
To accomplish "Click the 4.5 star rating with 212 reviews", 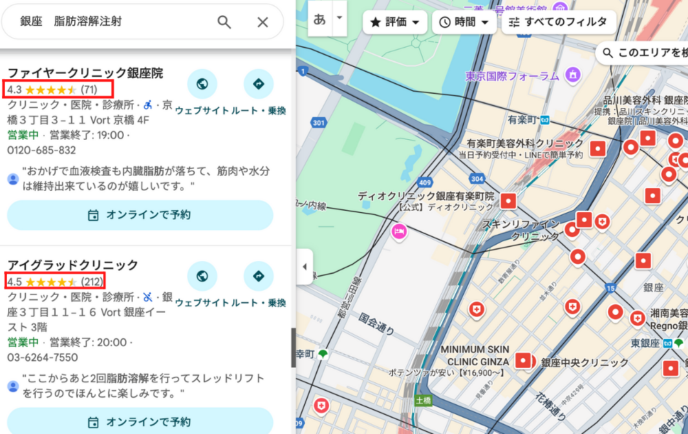I will pos(56,282).
